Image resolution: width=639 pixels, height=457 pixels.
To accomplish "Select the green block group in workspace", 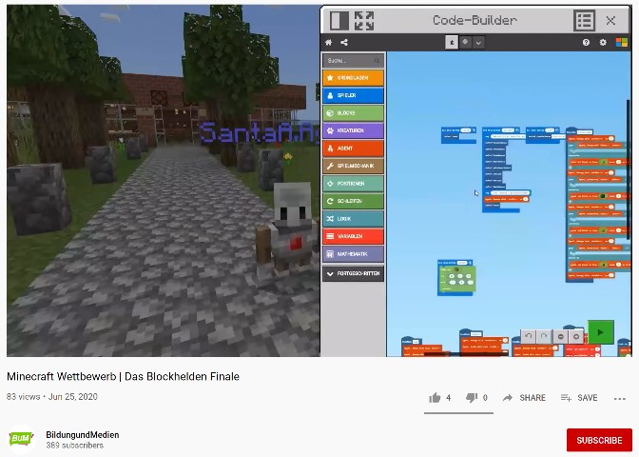I will (456, 277).
